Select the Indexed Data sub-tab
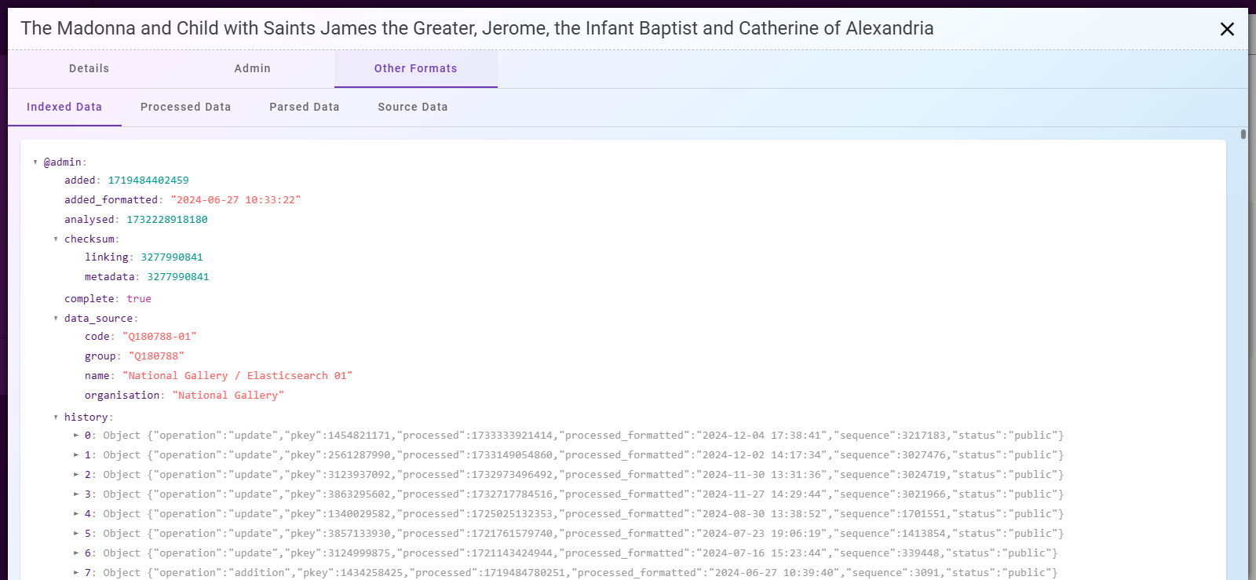The width and height of the screenshot is (1256, 580). click(x=64, y=107)
